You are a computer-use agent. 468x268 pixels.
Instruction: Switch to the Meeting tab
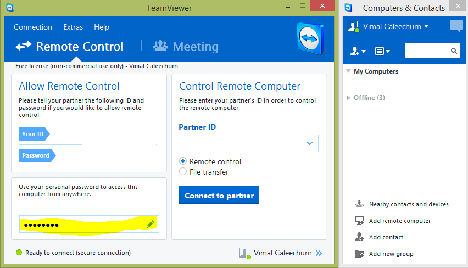pos(186,46)
